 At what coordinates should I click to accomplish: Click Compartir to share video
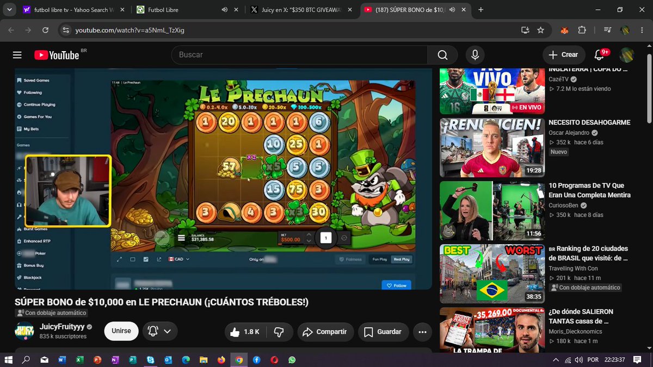325,332
